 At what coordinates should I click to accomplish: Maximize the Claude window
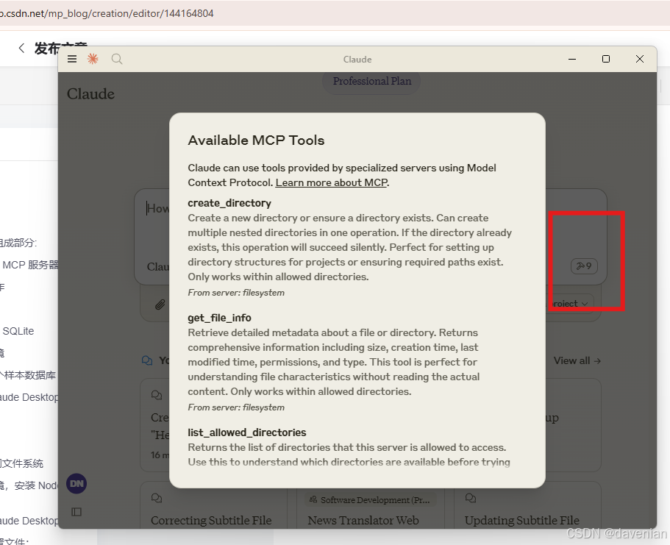pyautogui.click(x=605, y=59)
